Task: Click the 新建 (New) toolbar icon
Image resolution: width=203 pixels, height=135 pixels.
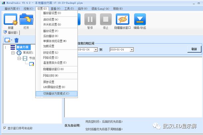Action: coord(11,19)
